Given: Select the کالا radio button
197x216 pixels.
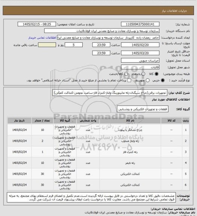Looking at the screenshot, I should point(156,74).
